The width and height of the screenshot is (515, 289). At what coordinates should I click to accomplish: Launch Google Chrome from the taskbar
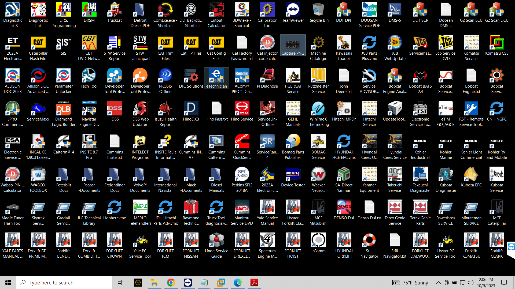tap(171, 283)
